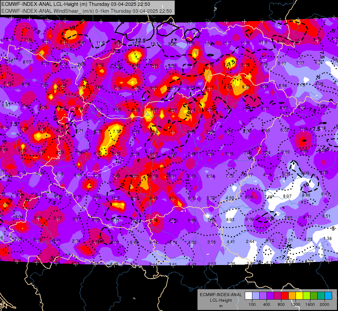Screen dimensions: 338x311
Task: Click the white legend color swatch
Action: click(249, 296)
